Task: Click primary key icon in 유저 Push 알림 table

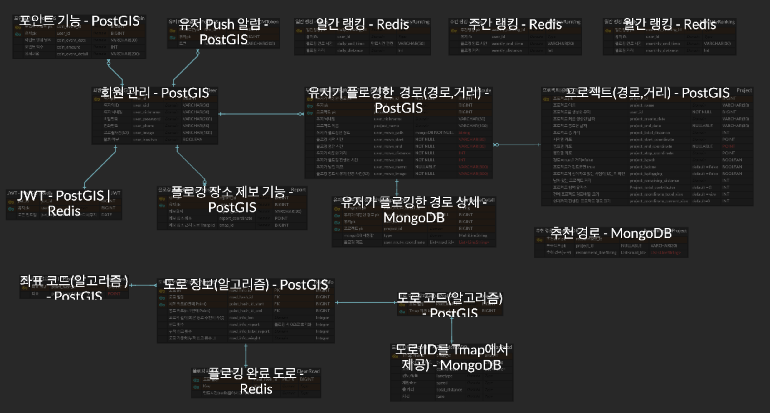Action: (172, 31)
